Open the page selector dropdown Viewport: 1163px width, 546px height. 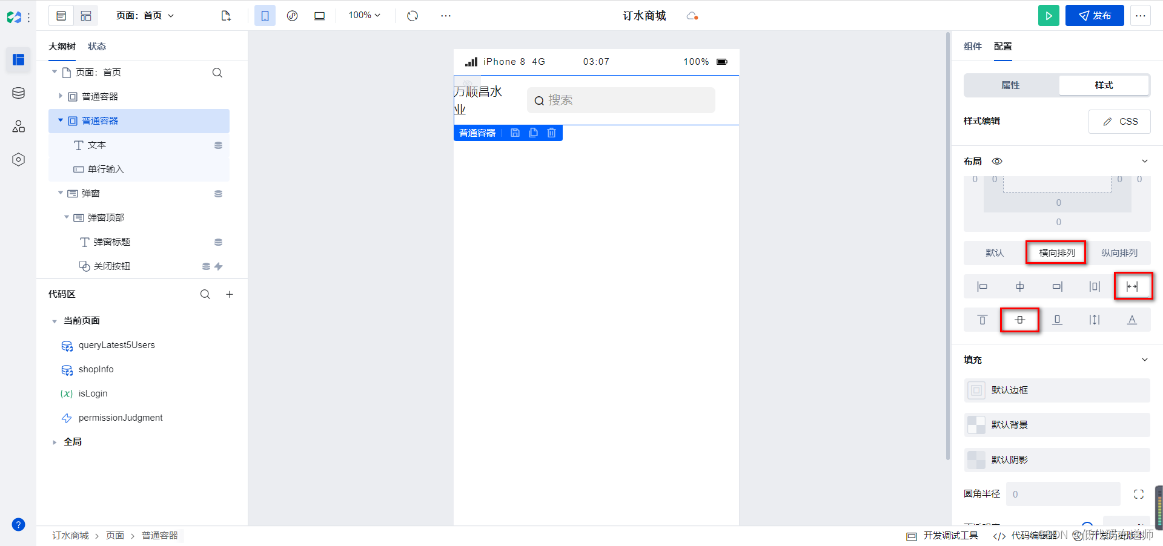145,16
